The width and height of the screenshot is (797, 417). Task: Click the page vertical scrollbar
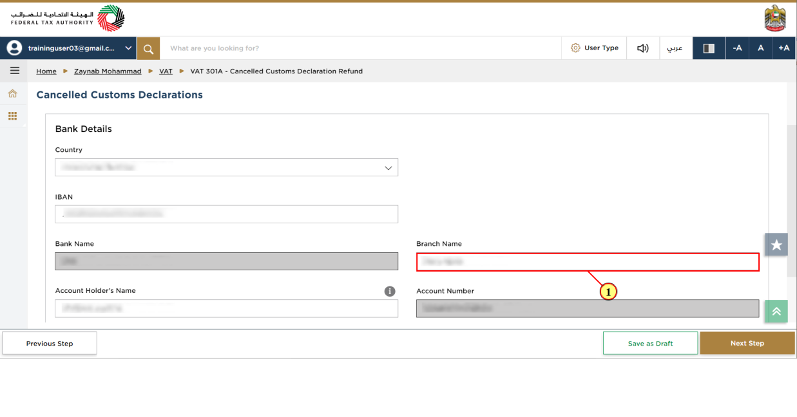click(791, 201)
